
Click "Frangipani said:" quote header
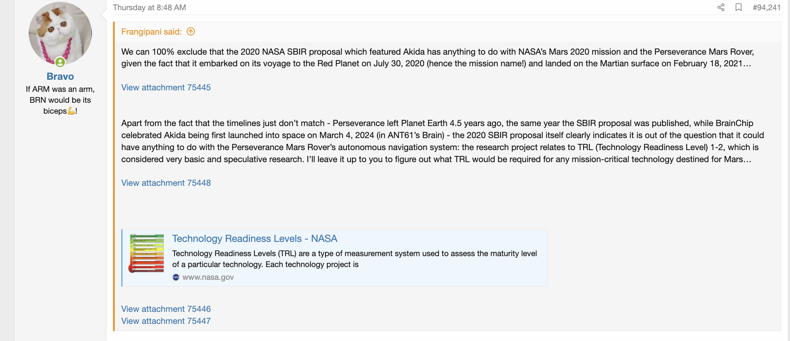pyautogui.click(x=152, y=32)
